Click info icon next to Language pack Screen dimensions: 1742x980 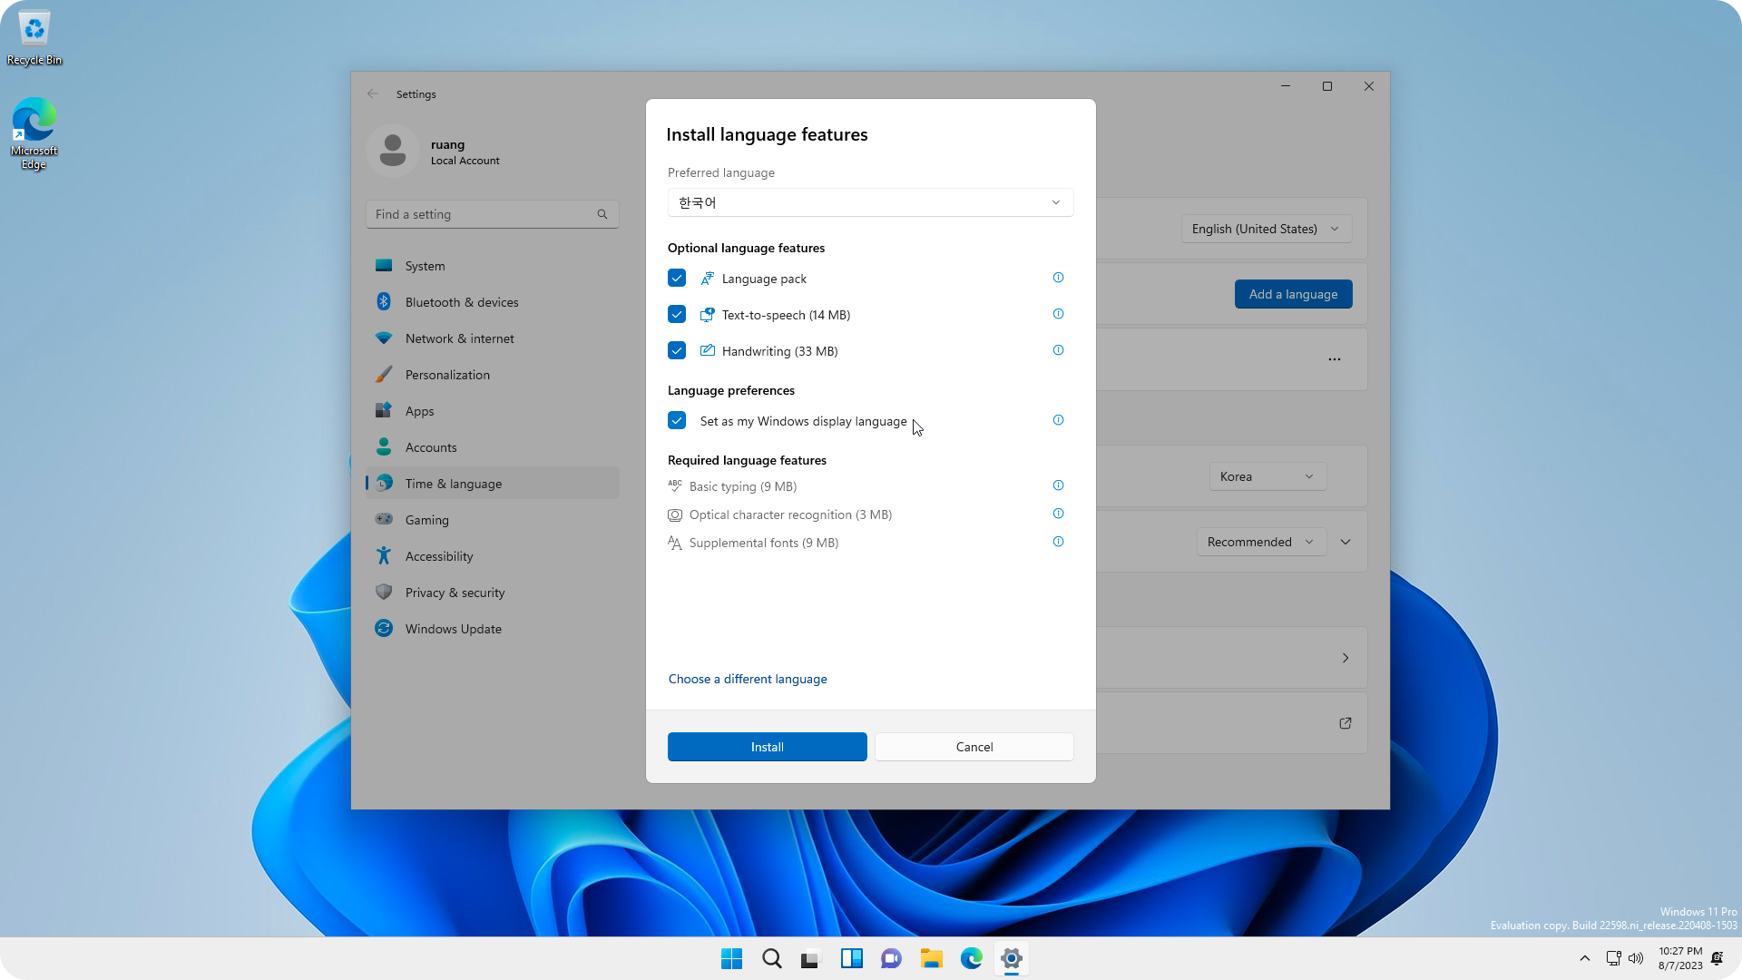click(x=1058, y=278)
